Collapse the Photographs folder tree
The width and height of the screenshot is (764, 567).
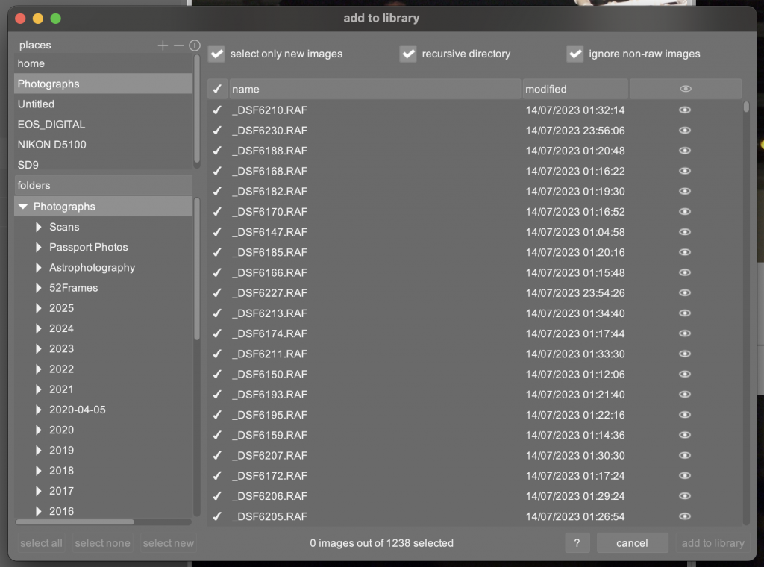click(23, 207)
